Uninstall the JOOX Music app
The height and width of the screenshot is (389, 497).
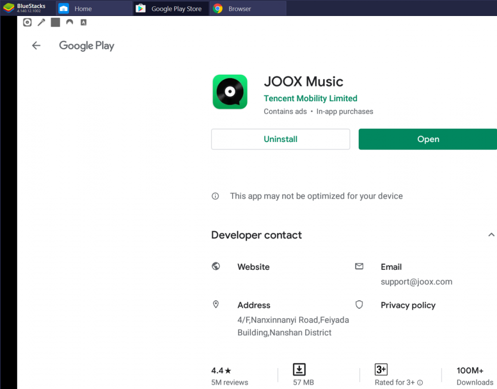coord(281,139)
